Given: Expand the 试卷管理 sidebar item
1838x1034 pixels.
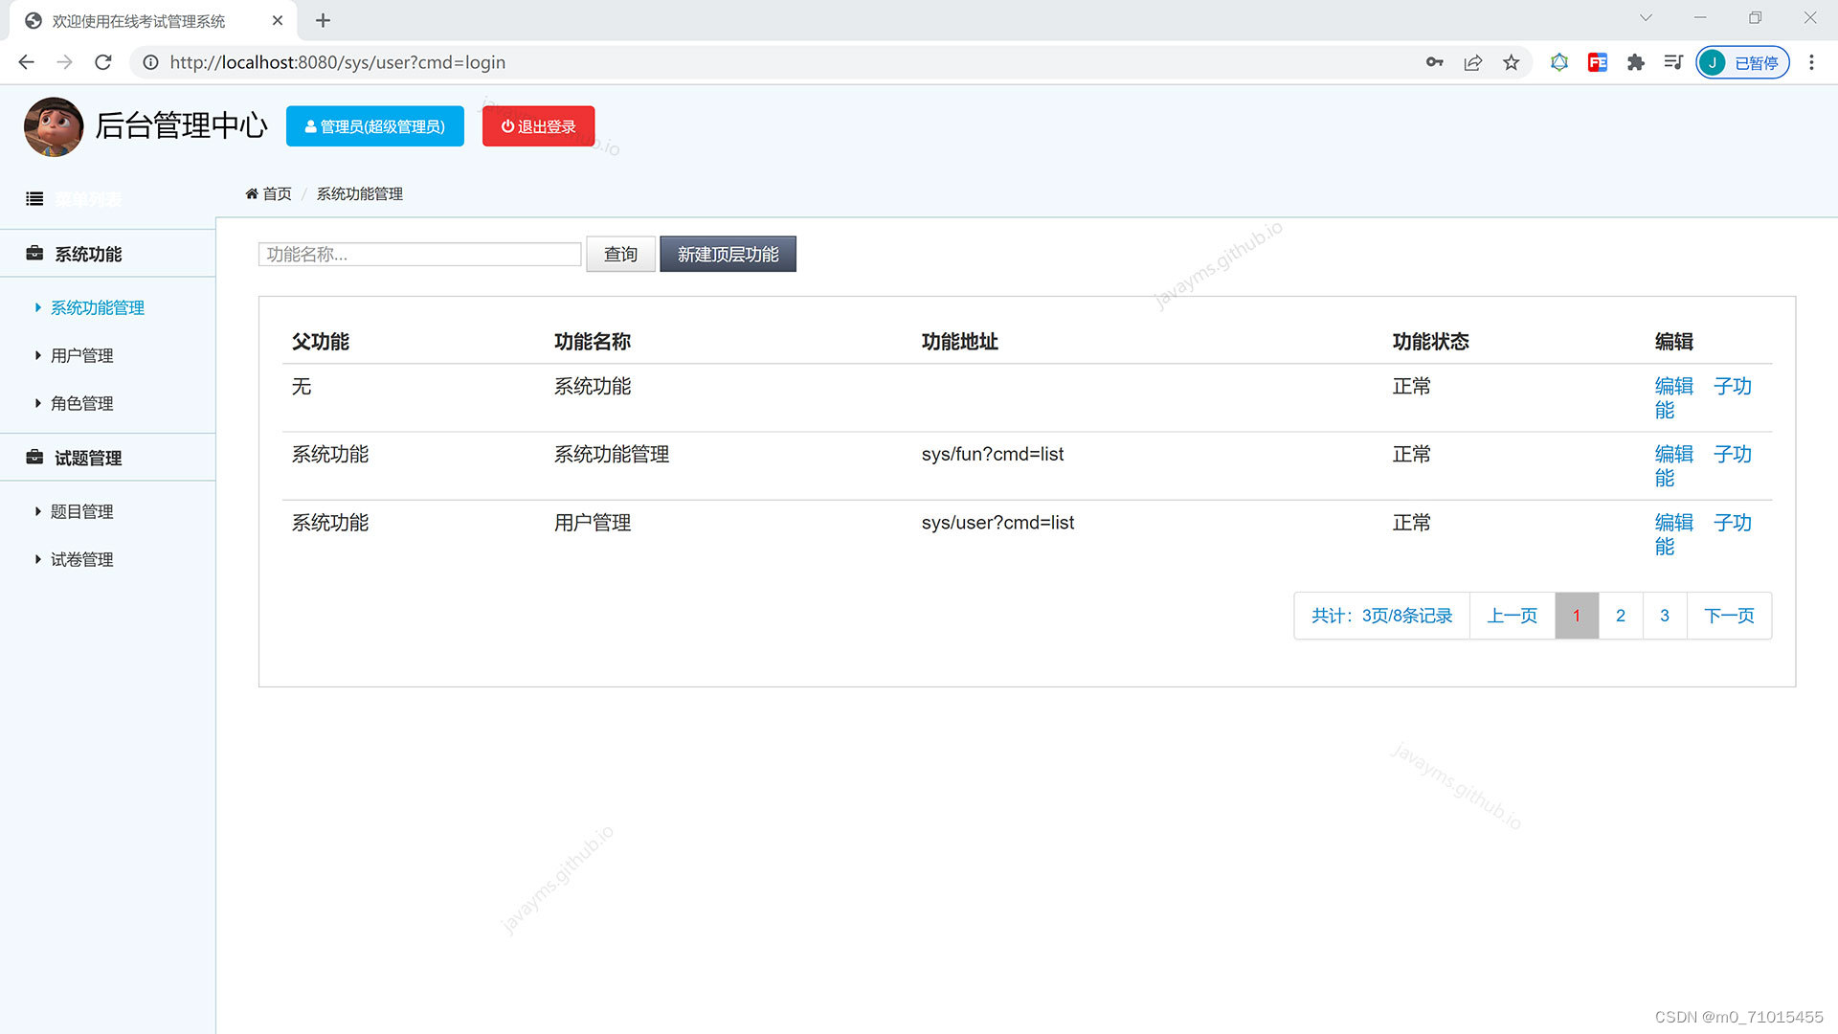Looking at the screenshot, I should pos(81,559).
